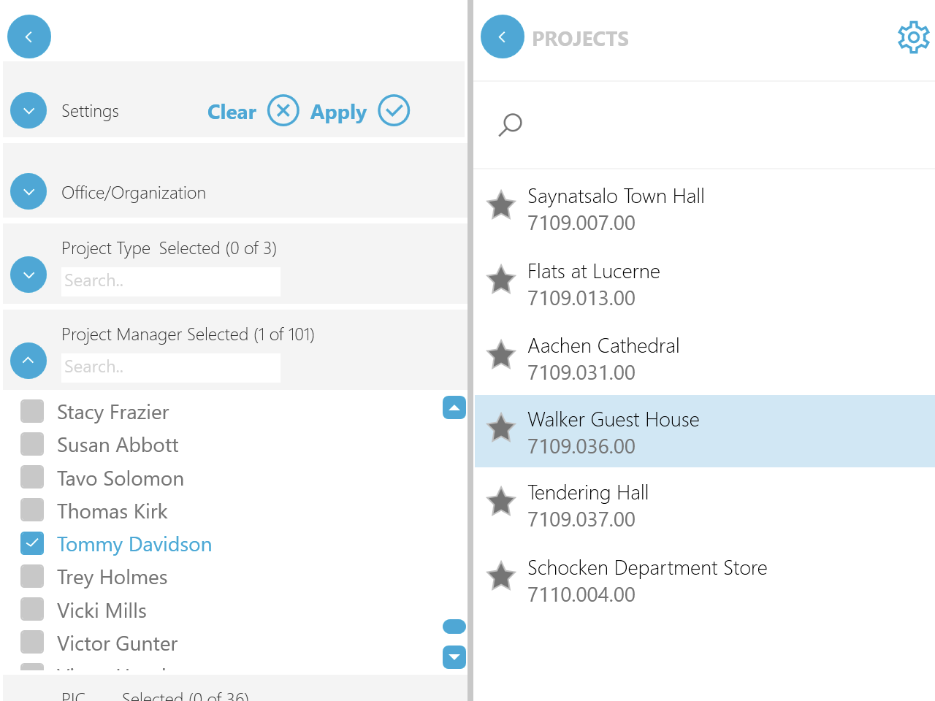
Task: Check the Stacy Frazier checkbox
Action: (x=32, y=411)
